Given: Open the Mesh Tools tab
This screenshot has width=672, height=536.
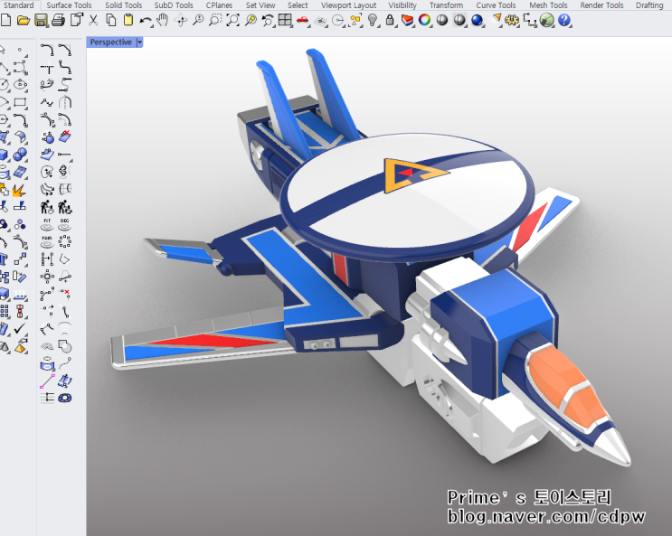Looking at the screenshot, I should [x=548, y=5].
